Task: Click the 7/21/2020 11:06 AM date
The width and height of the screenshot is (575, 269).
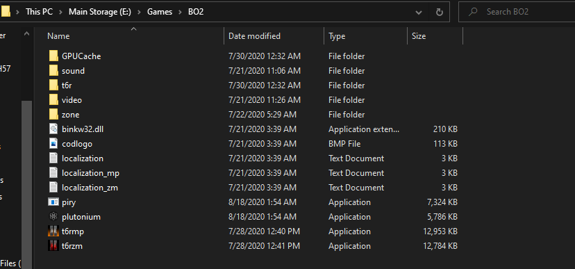Action: coord(265,71)
